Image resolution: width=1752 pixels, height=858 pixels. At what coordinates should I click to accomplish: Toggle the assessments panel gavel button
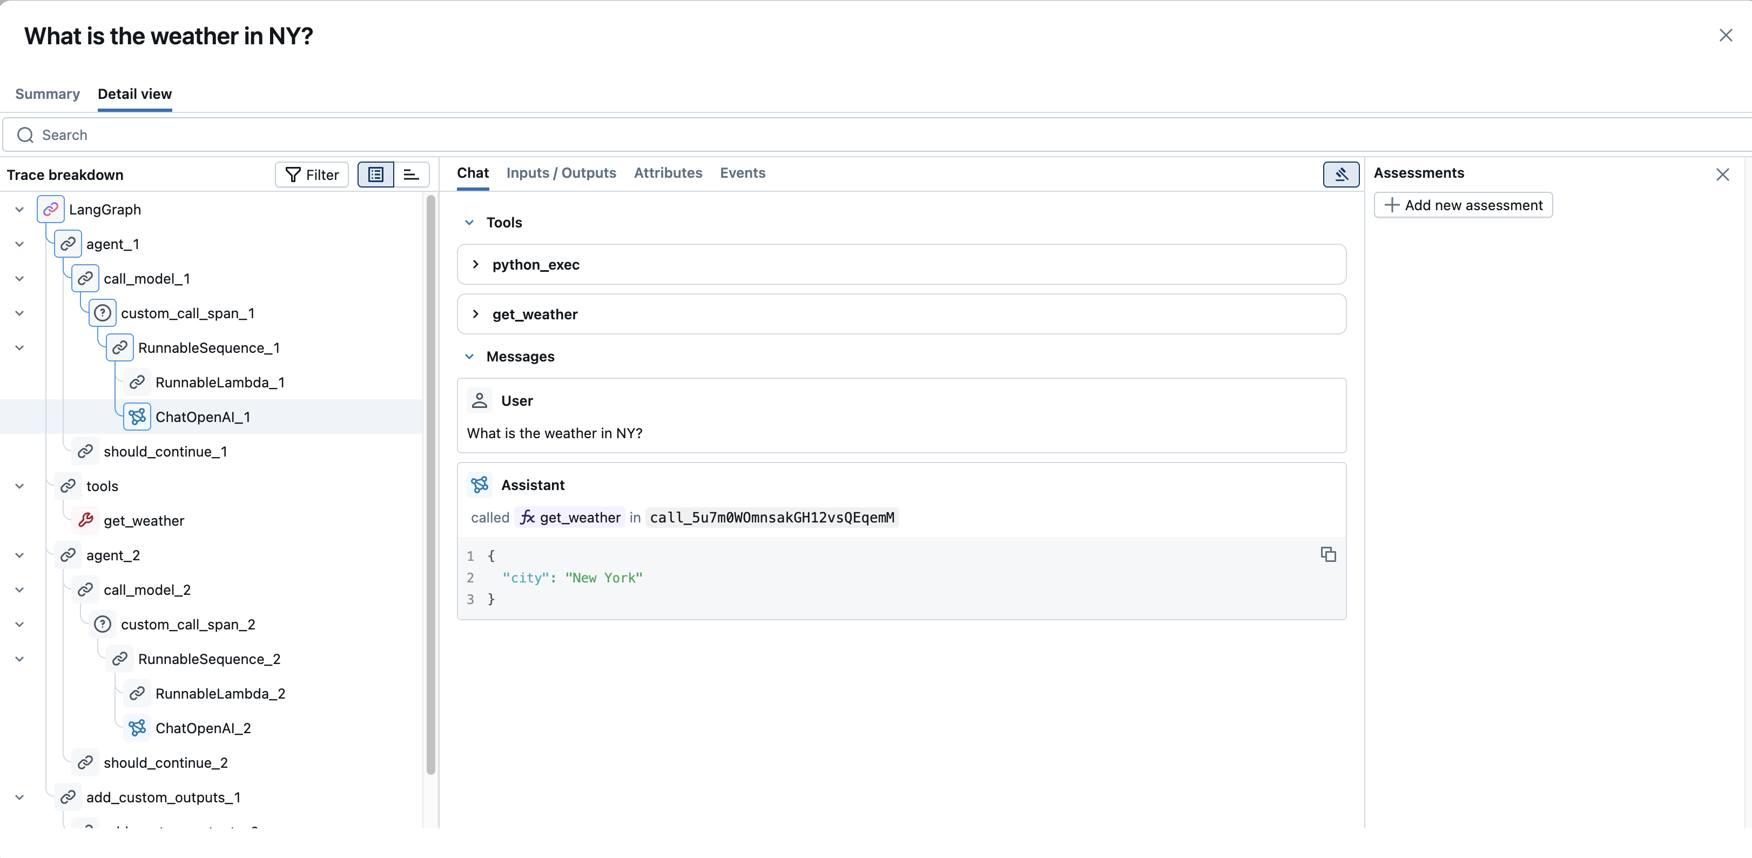[x=1340, y=173]
